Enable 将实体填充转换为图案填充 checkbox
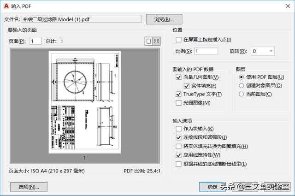This screenshot has height=196, width=295. coord(178,146)
